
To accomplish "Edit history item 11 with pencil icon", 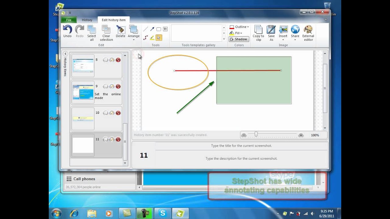I will coord(112,139).
